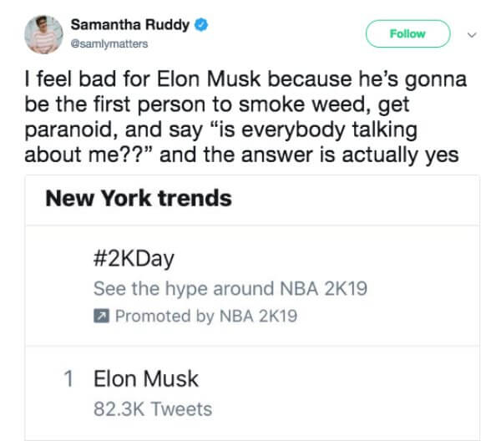Image resolution: width=501 pixels, height=441 pixels.
Task: Open the tweet options chevron
Action: pos(471,34)
